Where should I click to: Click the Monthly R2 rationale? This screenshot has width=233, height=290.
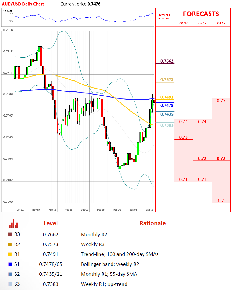pos(94,234)
